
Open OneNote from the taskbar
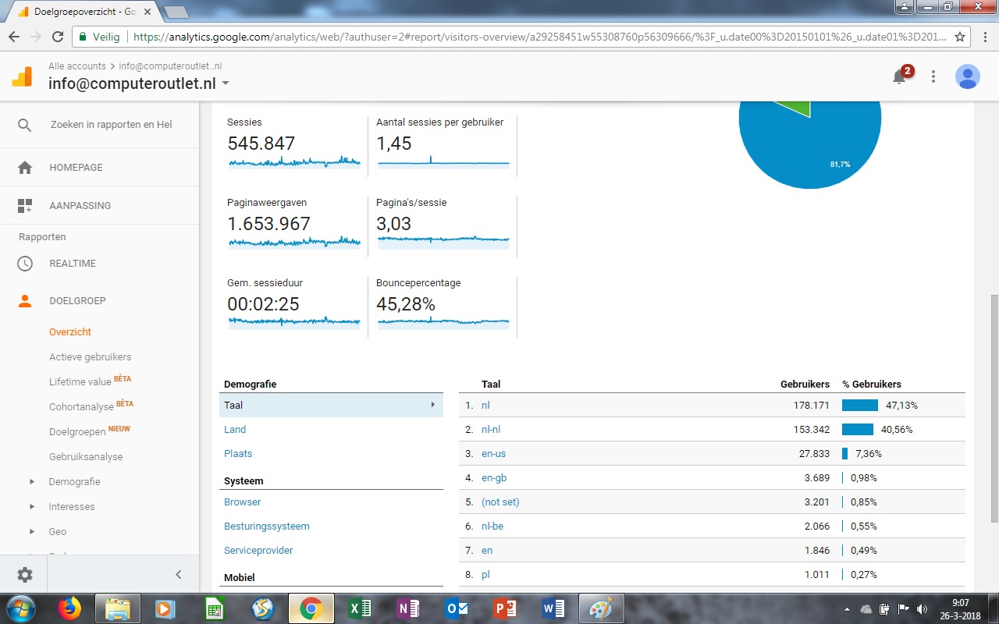click(x=408, y=608)
